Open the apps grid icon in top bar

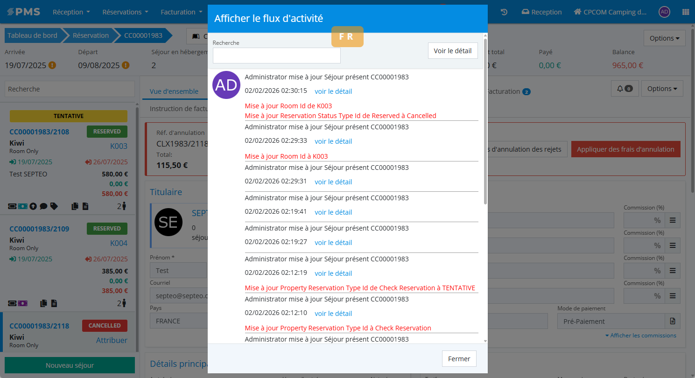pyautogui.click(x=685, y=12)
